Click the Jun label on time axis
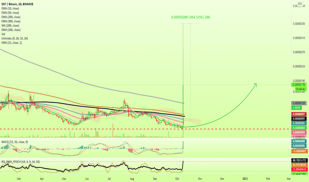Viewport: 309px width, 182px height. pos(87,179)
